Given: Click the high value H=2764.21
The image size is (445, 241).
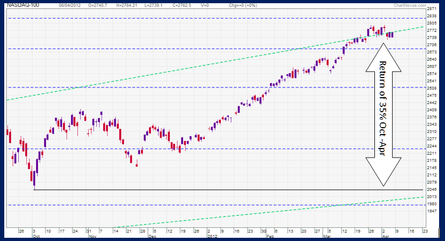Looking at the screenshot, I should coord(127,5).
